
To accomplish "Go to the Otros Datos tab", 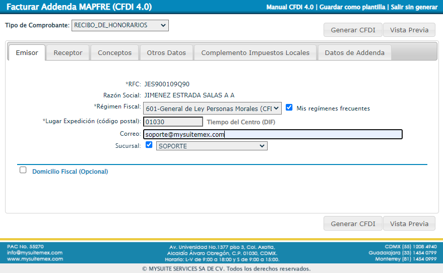I will click(166, 52).
